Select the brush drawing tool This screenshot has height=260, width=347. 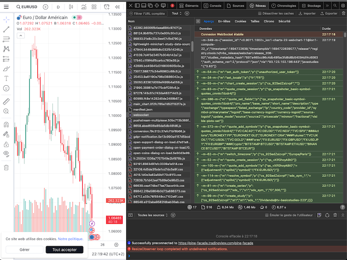tap(6, 69)
